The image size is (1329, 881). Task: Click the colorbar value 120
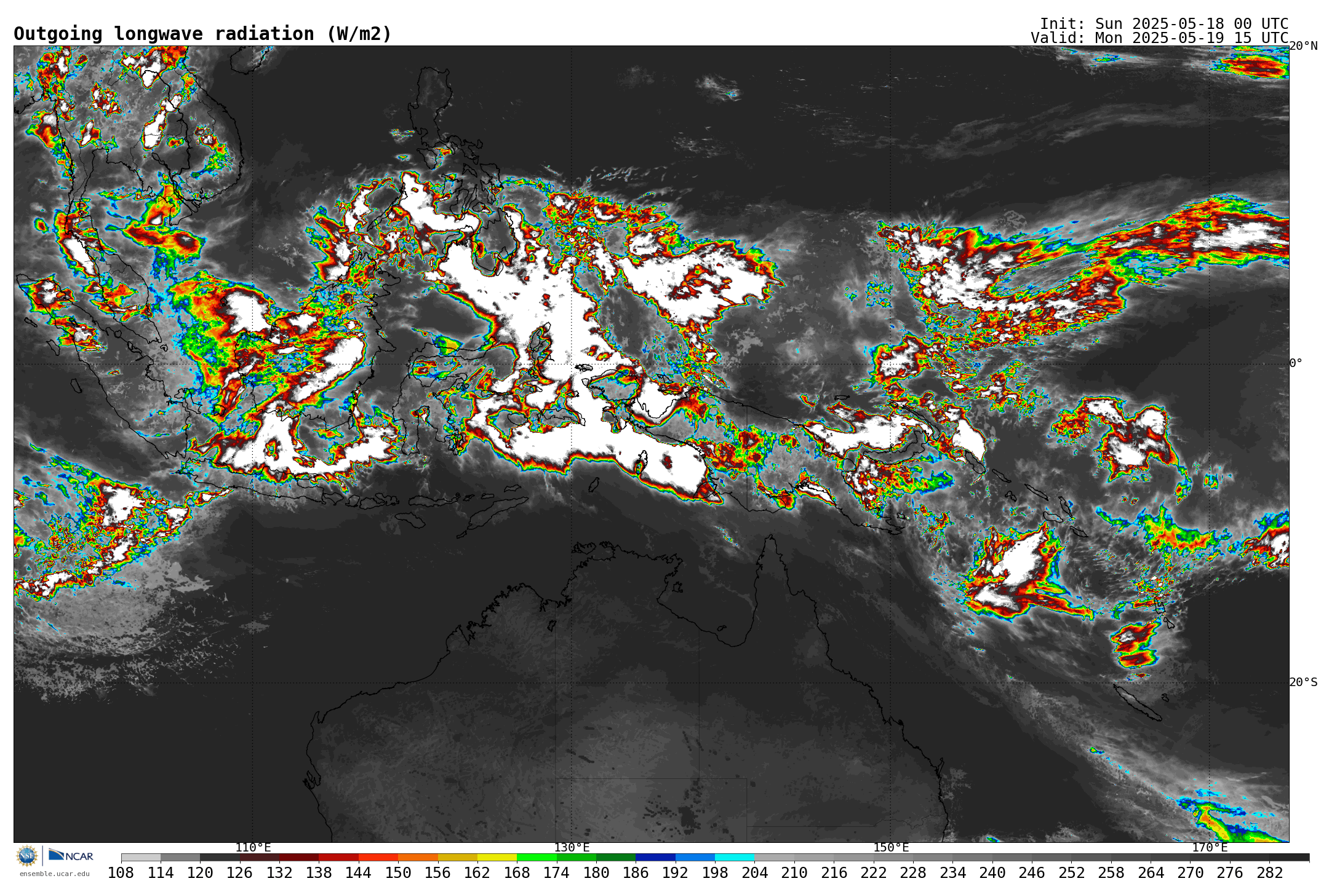click(200, 873)
